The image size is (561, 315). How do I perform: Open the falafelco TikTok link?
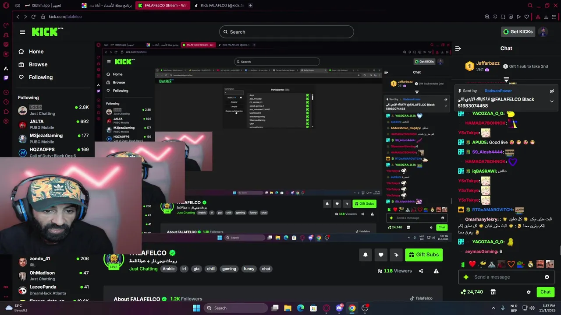tap(421, 298)
